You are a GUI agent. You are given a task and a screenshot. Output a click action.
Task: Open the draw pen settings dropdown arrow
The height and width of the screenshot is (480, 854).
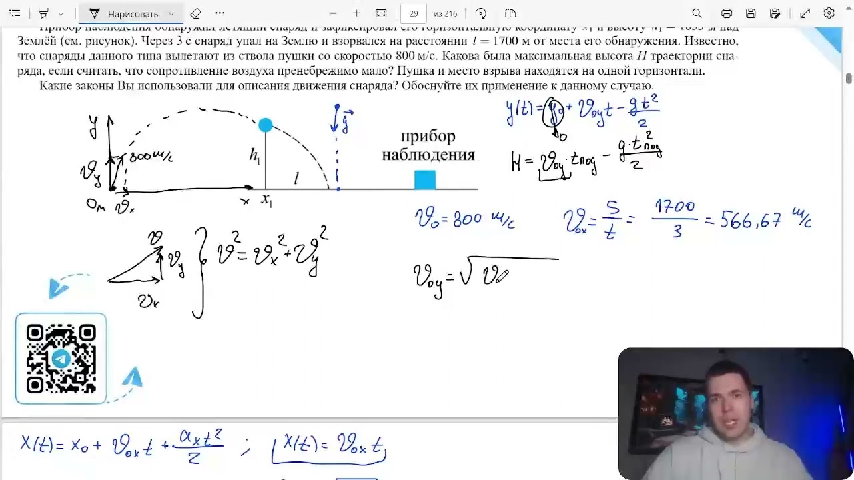(x=171, y=13)
